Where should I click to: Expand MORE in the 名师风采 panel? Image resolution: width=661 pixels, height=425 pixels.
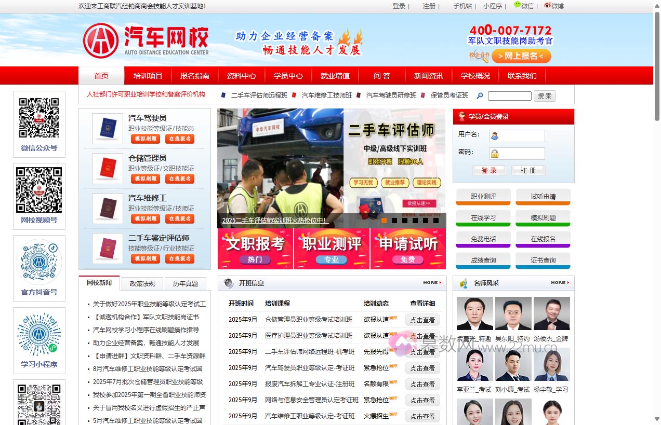click(559, 283)
